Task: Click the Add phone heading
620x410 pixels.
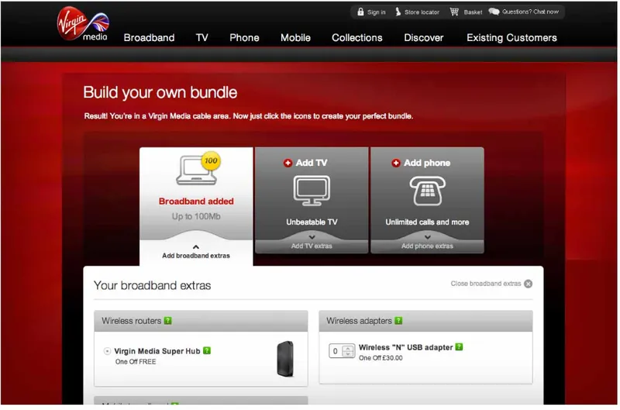Action: click(427, 163)
